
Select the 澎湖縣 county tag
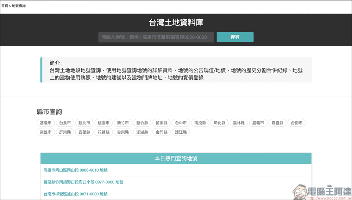point(142,132)
